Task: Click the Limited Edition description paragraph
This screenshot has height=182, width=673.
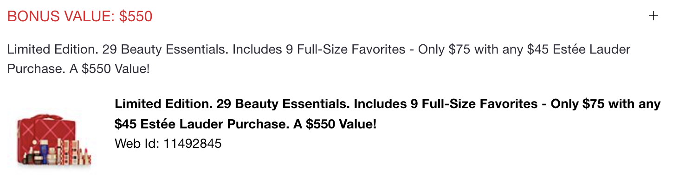Action: pyautogui.click(x=318, y=59)
